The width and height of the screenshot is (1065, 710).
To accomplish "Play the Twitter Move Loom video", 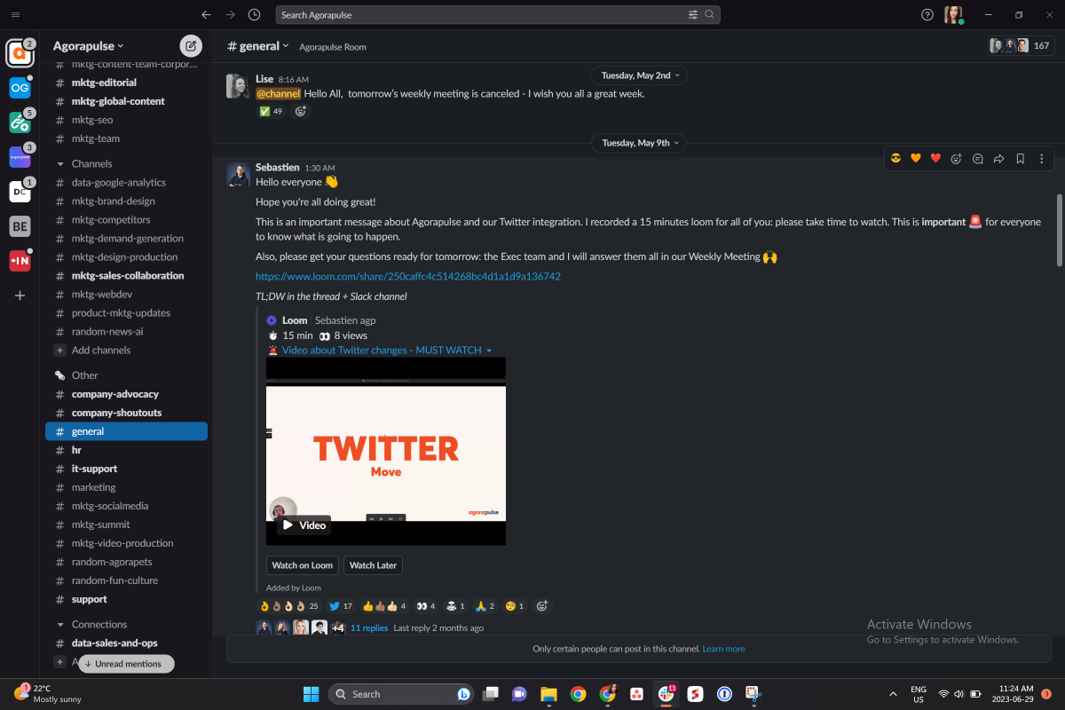I will pos(304,525).
